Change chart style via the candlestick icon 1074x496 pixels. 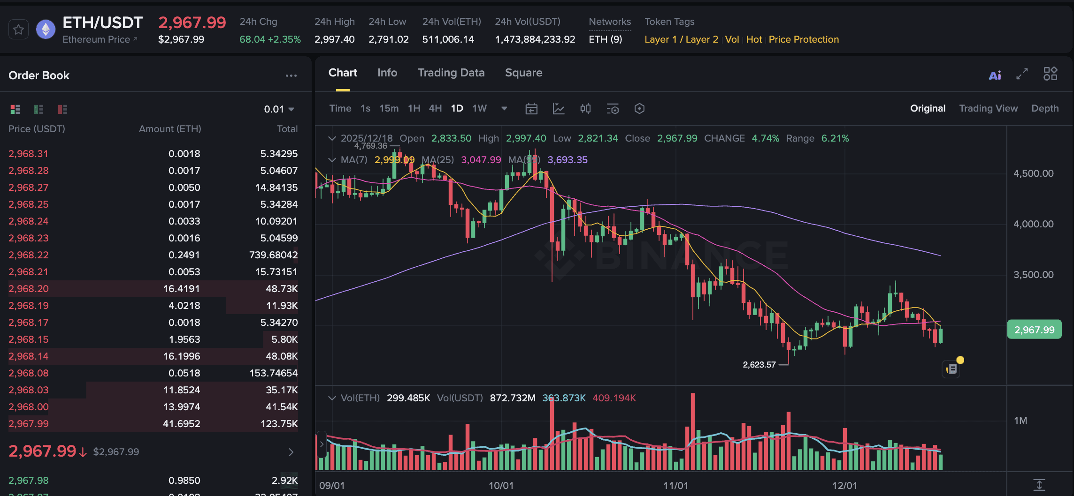point(585,108)
